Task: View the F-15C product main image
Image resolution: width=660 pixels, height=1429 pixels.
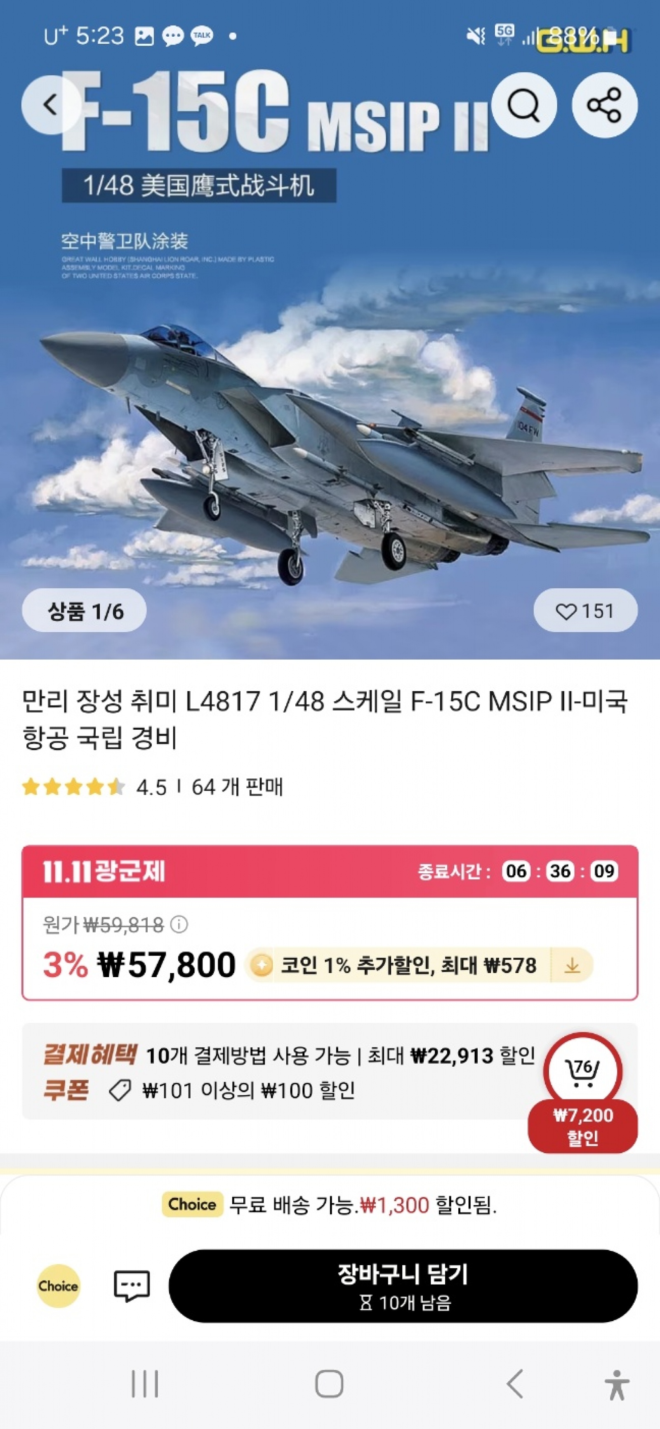Action: pyautogui.click(x=330, y=329)
